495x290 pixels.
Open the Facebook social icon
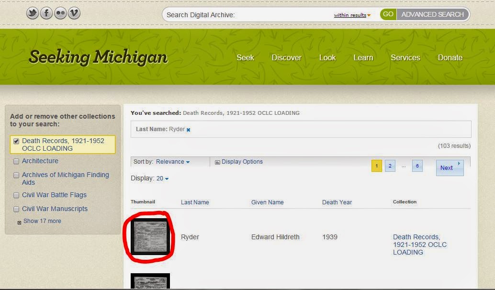point(46,13)
